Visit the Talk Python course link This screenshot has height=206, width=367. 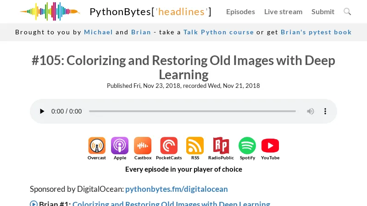coord(218,32)
